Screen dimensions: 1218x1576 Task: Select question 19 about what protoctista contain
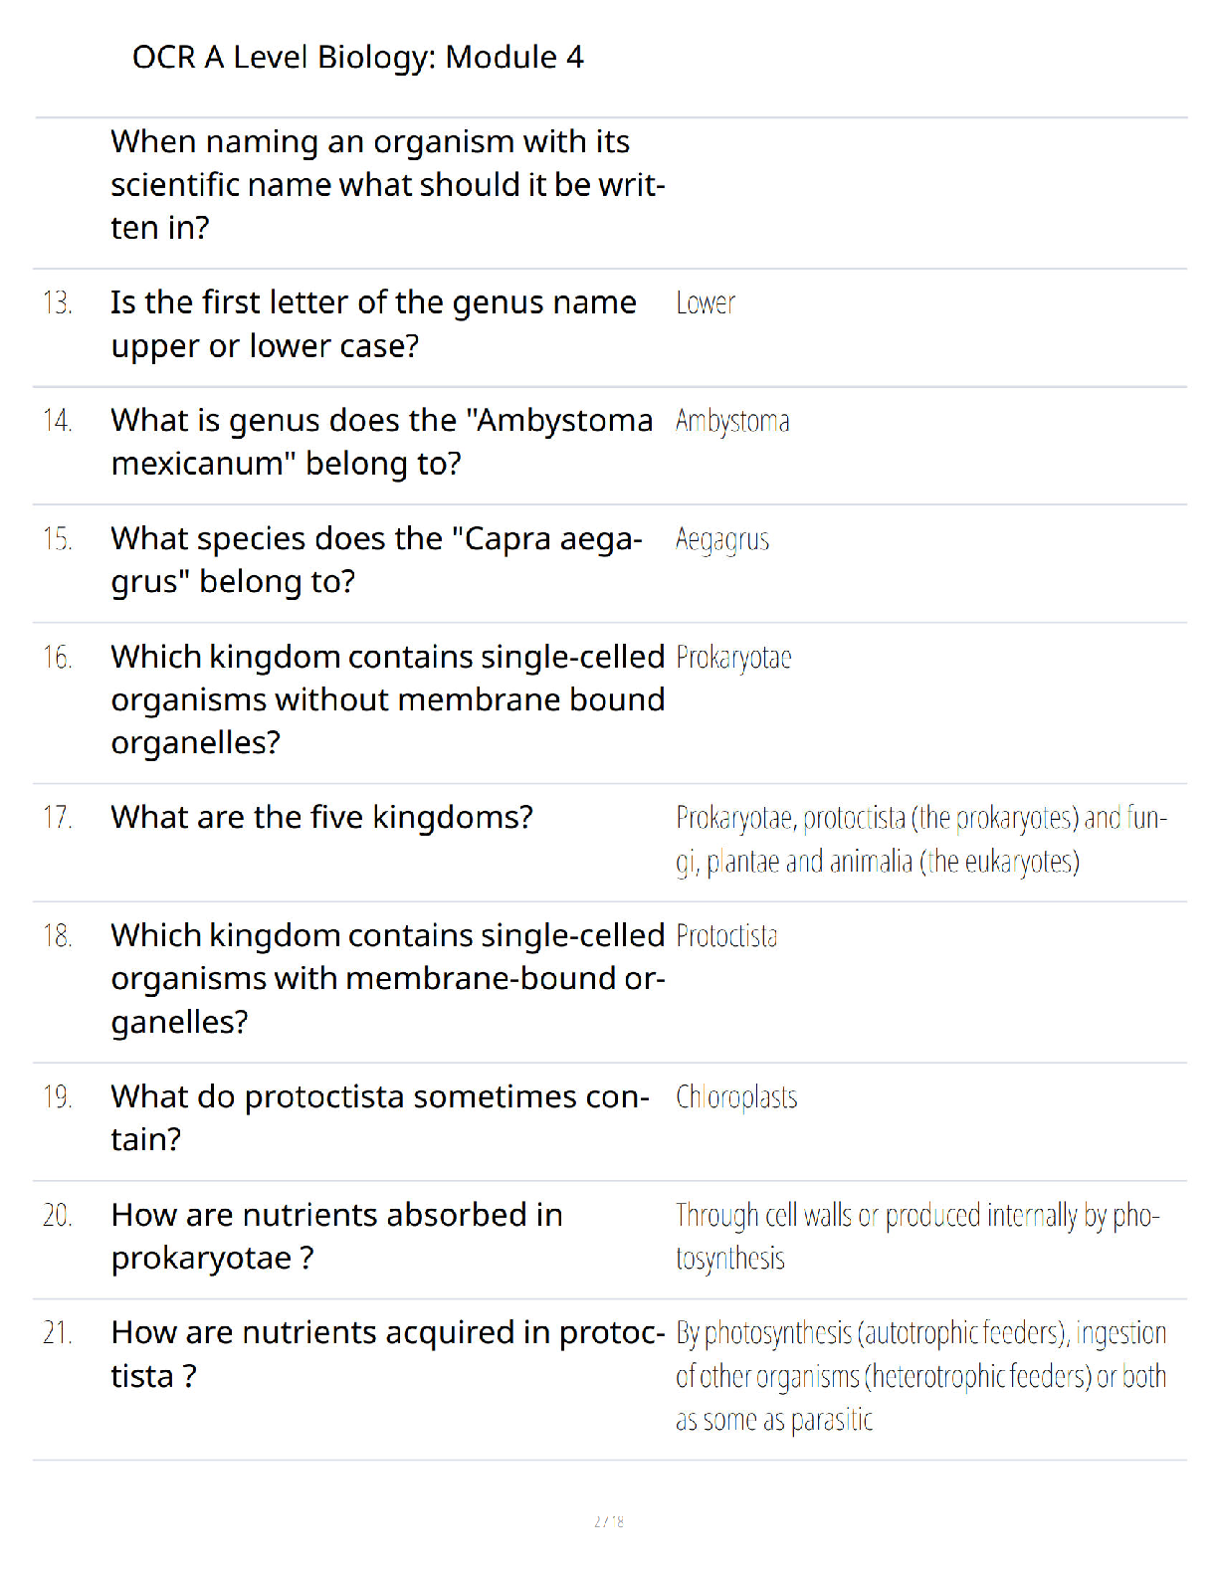(x=380, y=1117)
